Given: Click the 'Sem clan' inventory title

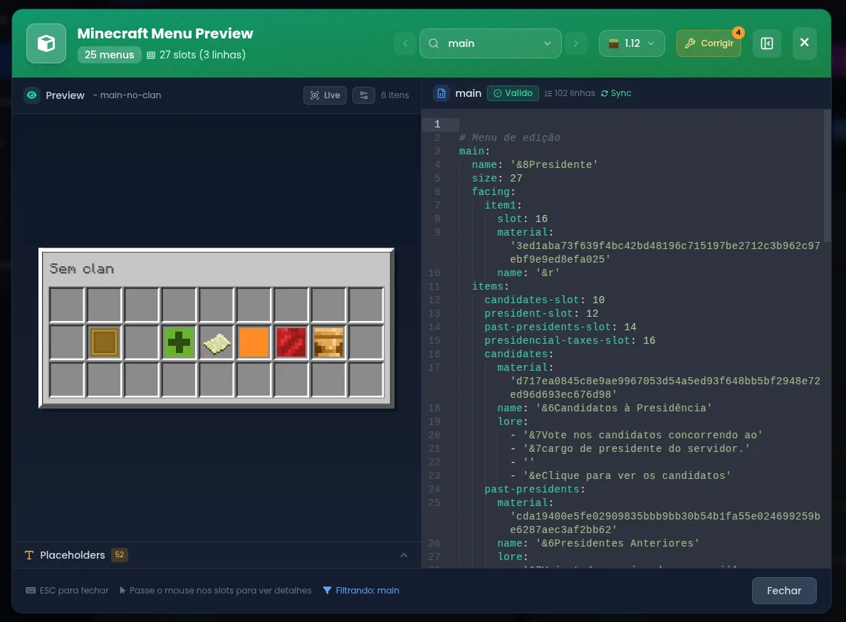Looking at the screenshot, I should [81, 268].
